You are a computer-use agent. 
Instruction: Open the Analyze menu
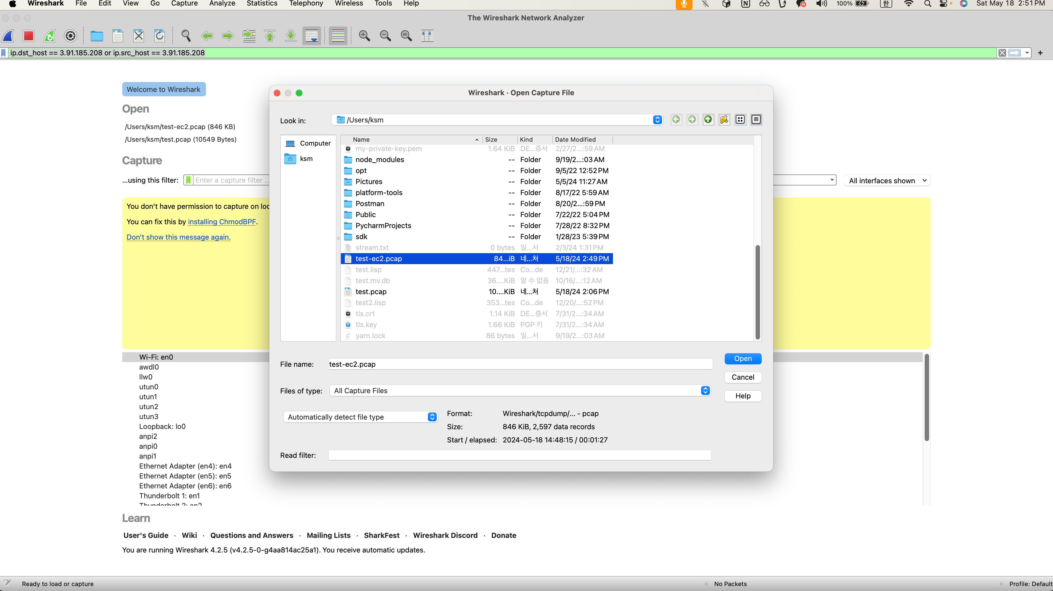point(222,4)
